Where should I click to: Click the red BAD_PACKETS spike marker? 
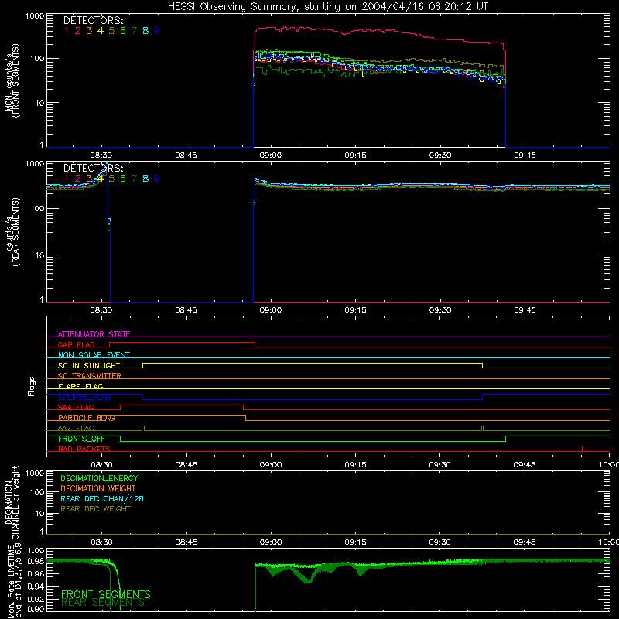coord(583,449)
